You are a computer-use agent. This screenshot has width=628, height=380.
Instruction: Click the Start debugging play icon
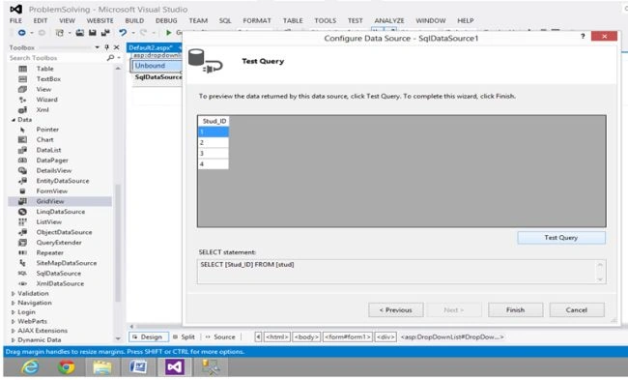tap(169, 33)
